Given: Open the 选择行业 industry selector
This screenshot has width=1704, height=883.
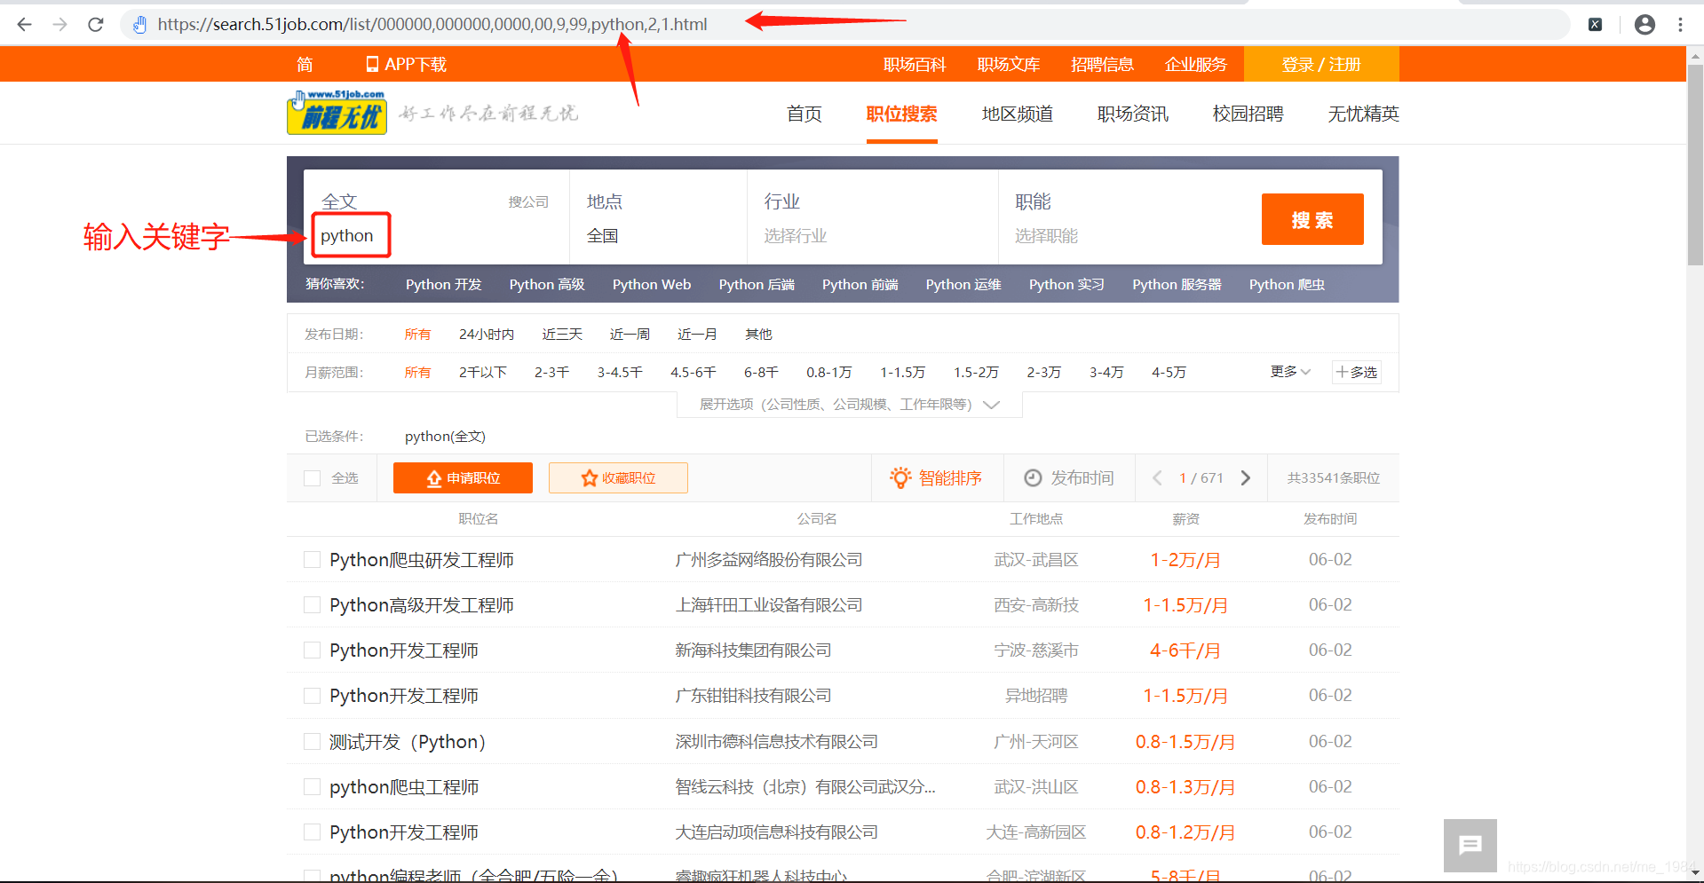Looking at the screenshot, I should (796, 236).
